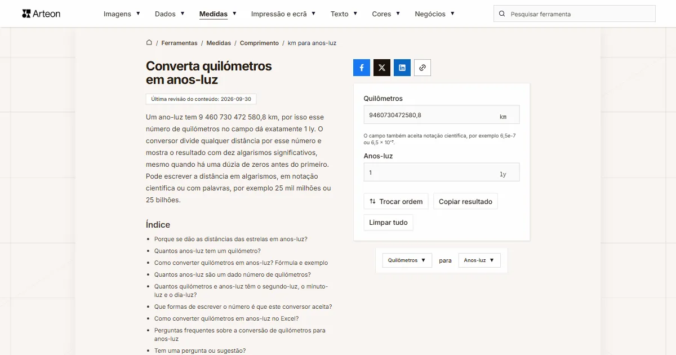Click 'Converta quilómetros em anos-luz' heading
Viewport: 676px width, 355px height.
(x=209, y=73)
